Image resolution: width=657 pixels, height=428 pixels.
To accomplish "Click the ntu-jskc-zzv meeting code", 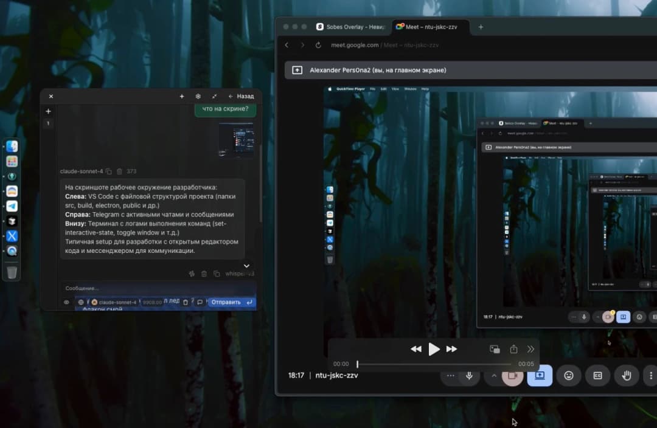I will [x=337, y=376].
